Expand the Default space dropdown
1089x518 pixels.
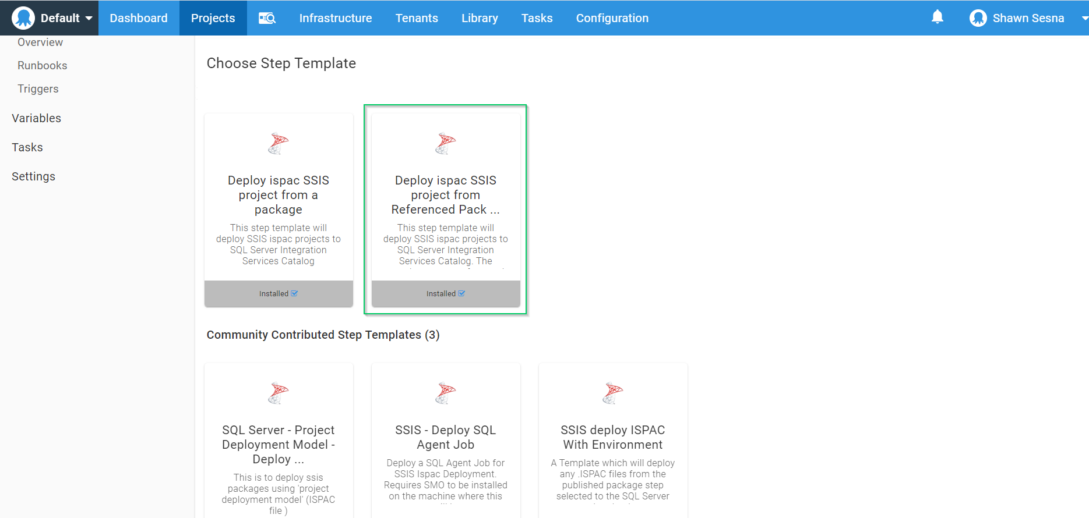coord(89,18)
